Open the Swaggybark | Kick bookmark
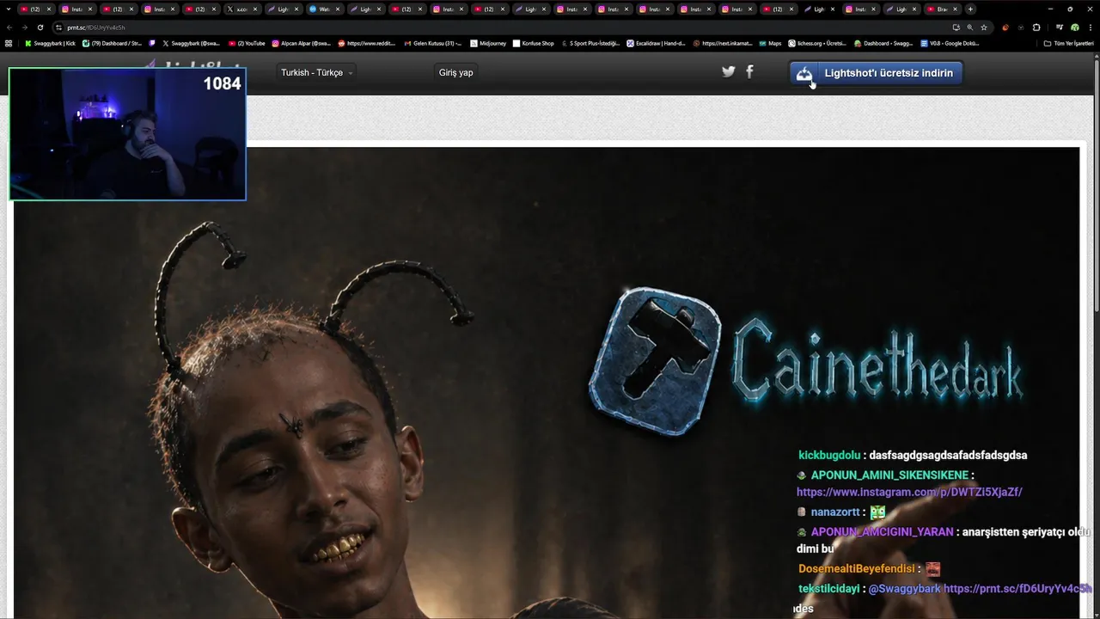The image size is (1100, 619). tap(50, 43)
